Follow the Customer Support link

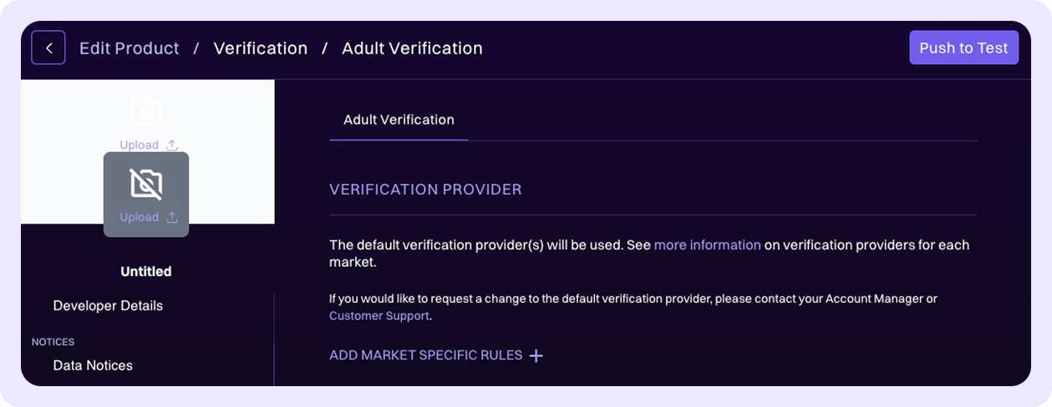(x=379, y=316)
